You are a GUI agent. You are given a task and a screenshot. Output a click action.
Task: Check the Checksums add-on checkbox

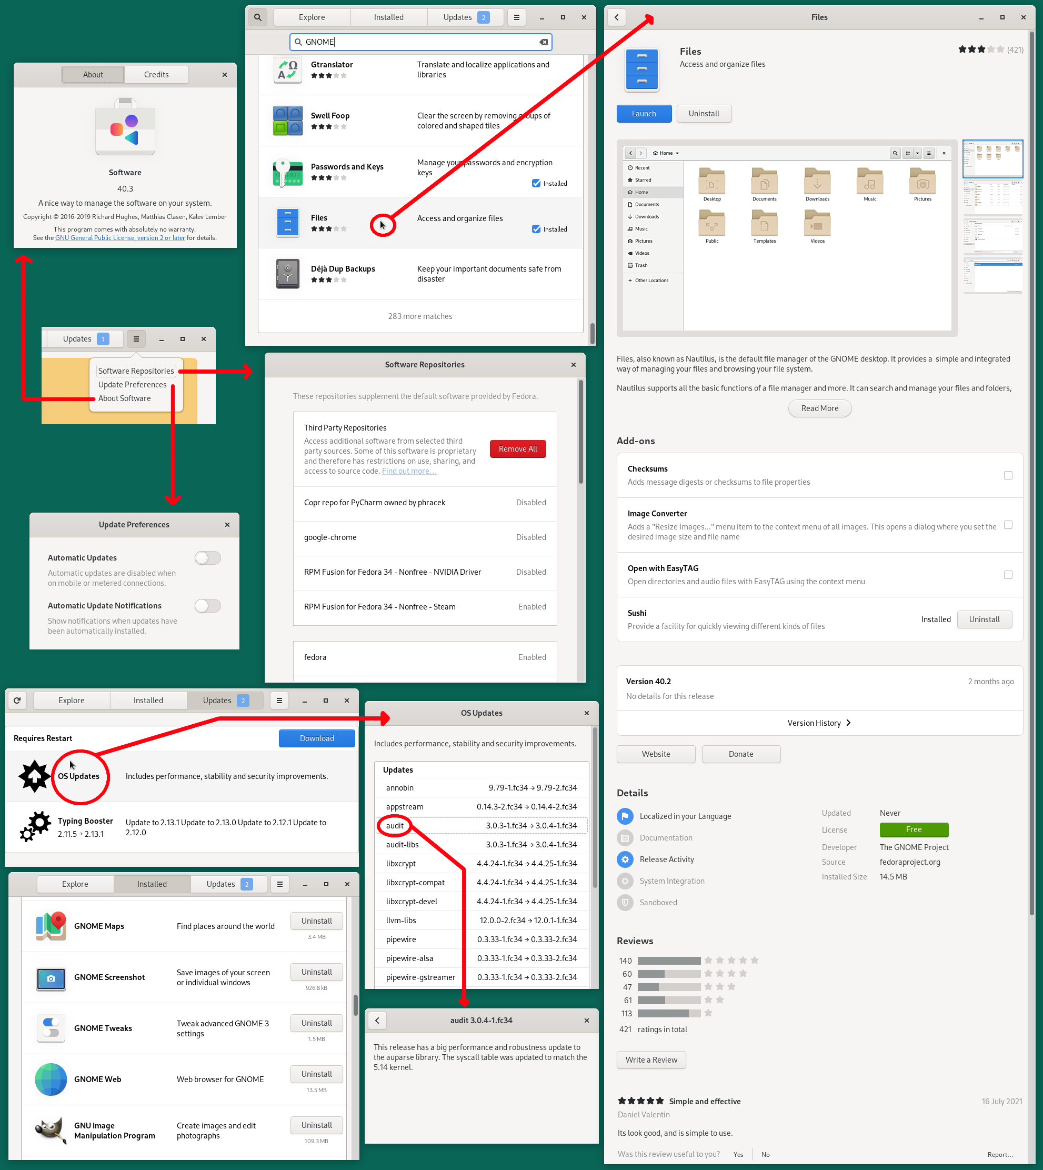1007,475
